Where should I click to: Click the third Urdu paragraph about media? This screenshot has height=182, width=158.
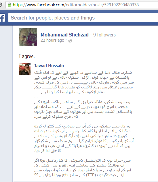tap(84, 138)
